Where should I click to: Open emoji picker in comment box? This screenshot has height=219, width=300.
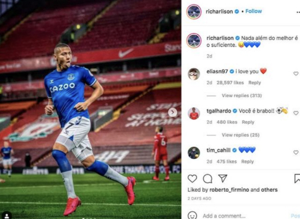[192, 215]
